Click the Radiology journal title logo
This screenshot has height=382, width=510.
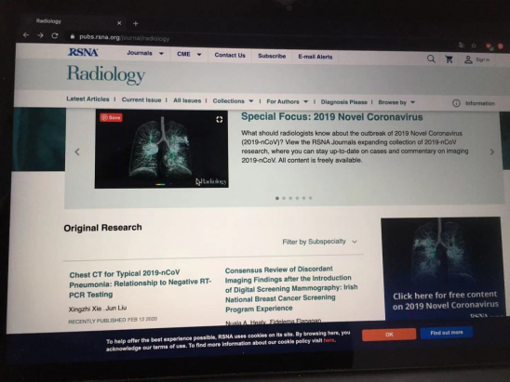(x=106, y=74)
